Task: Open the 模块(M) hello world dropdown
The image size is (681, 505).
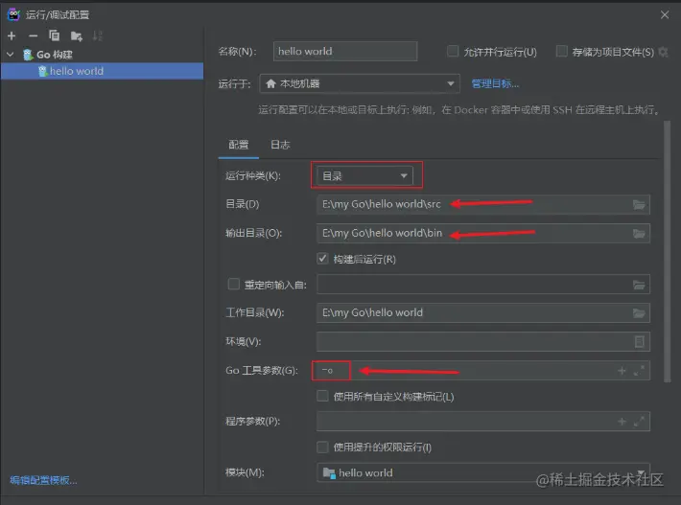Action: point(483,472)
